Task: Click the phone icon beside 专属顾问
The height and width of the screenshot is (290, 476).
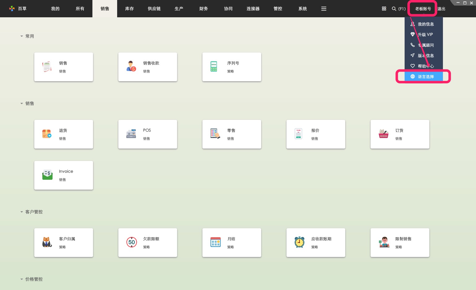Action: (x=413, y=45)
